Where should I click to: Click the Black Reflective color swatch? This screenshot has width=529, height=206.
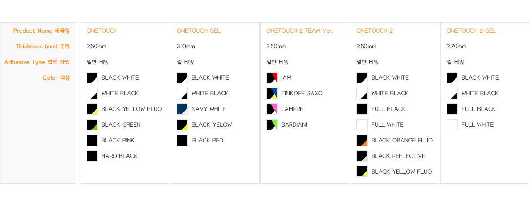tap(362, 156)
